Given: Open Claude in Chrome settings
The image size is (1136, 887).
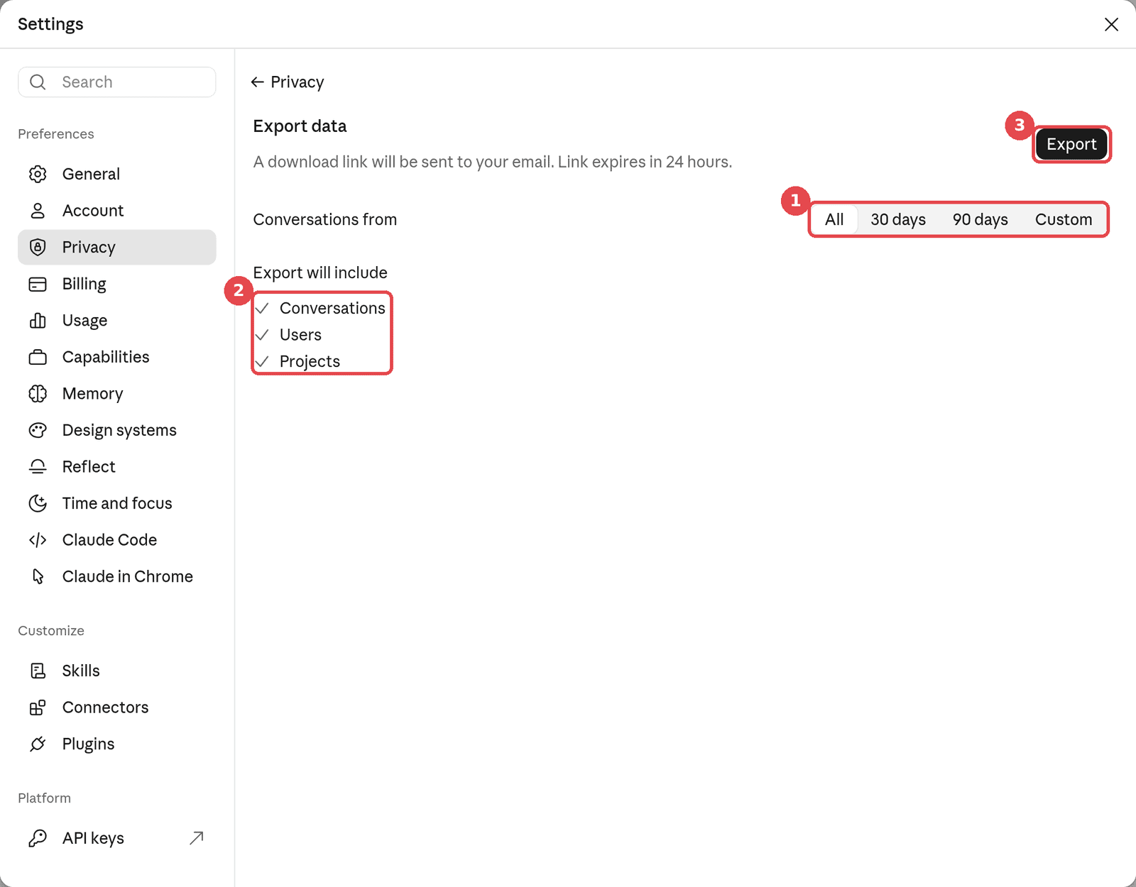Looking at the screenshot, I should tap(117, 576).
